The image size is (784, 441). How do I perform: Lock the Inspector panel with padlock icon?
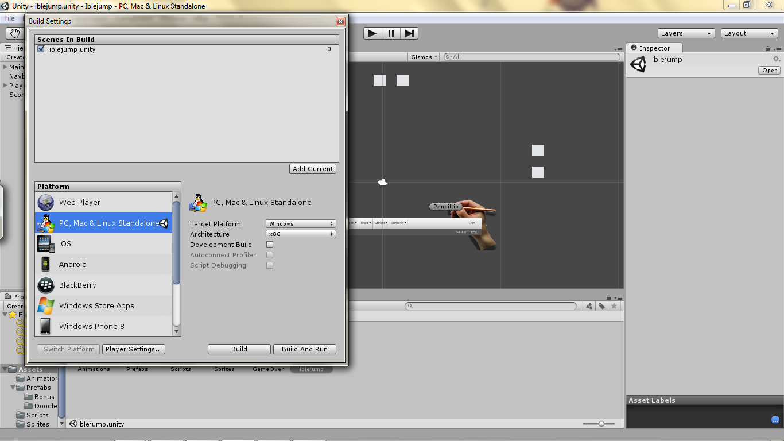coord(769,49)
